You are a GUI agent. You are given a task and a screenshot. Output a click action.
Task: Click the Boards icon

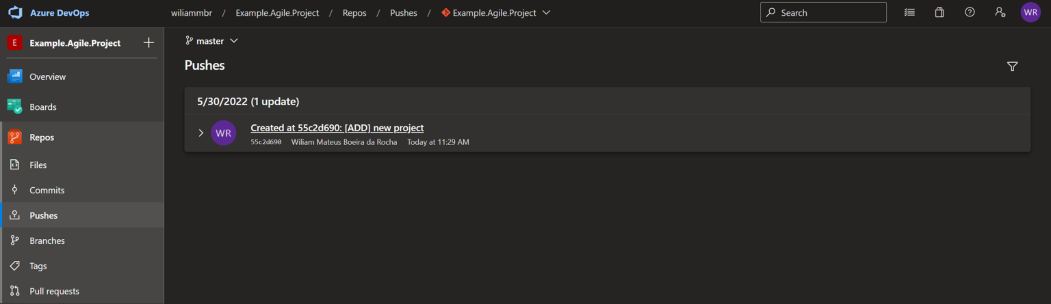(x=14, y=107)
